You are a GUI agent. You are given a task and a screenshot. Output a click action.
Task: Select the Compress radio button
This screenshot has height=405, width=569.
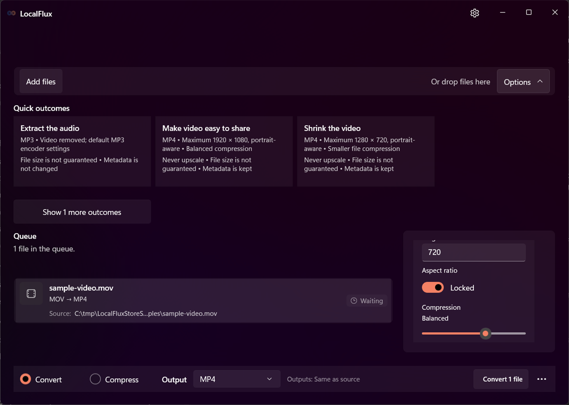95,379
